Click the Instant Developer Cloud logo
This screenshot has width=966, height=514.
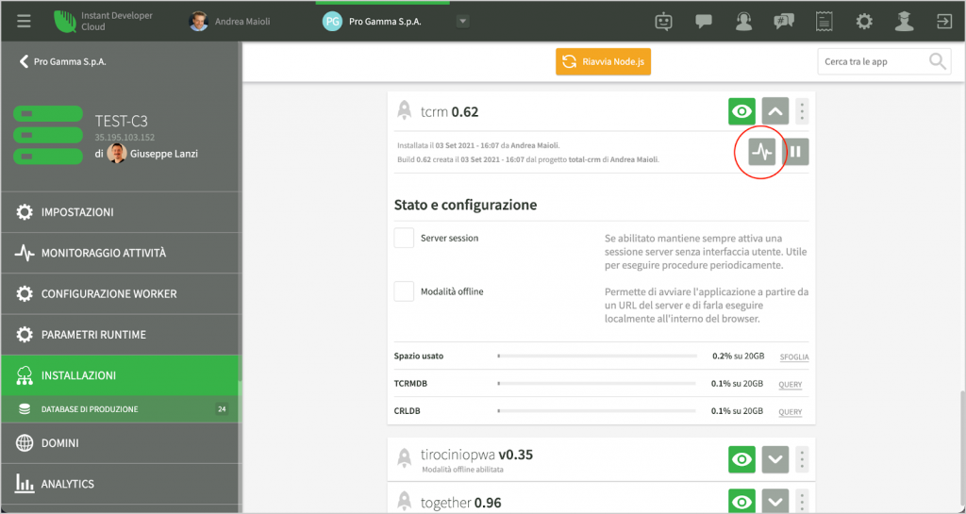65,22
